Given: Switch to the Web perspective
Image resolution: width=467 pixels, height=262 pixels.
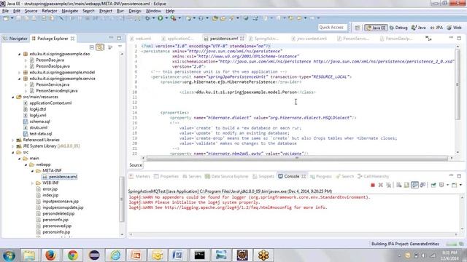Looking at the screenshot, I should coord(454,28).
